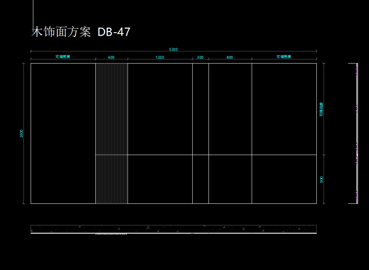369x270 pixels.
Task: Select the upper 1200-wide panel area
Action: (160, 109)
